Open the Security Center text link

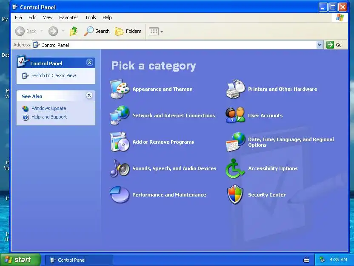(267, 195)
